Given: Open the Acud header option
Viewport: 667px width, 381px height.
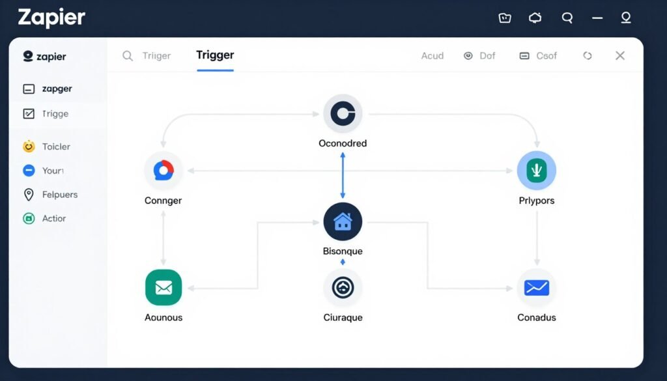Looking at the screenshot, I should [433, 56].
